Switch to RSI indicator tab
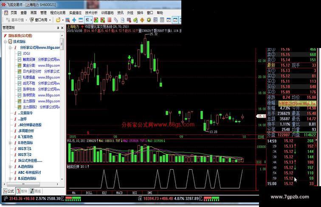The image size is (321, 207). [x=135, y=193]
